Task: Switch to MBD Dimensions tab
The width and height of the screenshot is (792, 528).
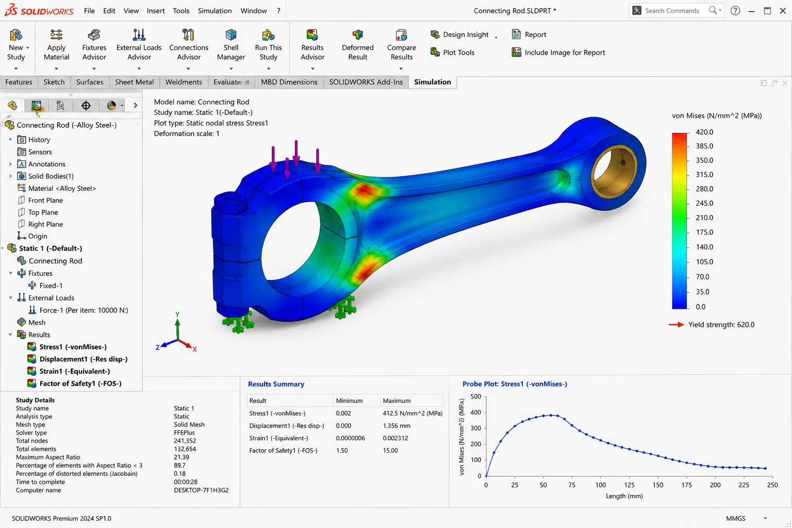Action: point(289,82)
